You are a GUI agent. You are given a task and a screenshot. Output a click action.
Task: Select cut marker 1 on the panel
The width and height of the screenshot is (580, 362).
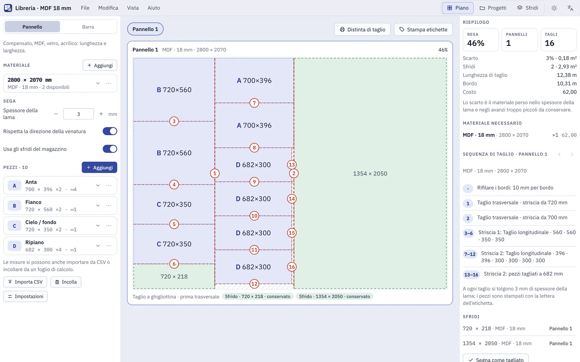[215, 173]
